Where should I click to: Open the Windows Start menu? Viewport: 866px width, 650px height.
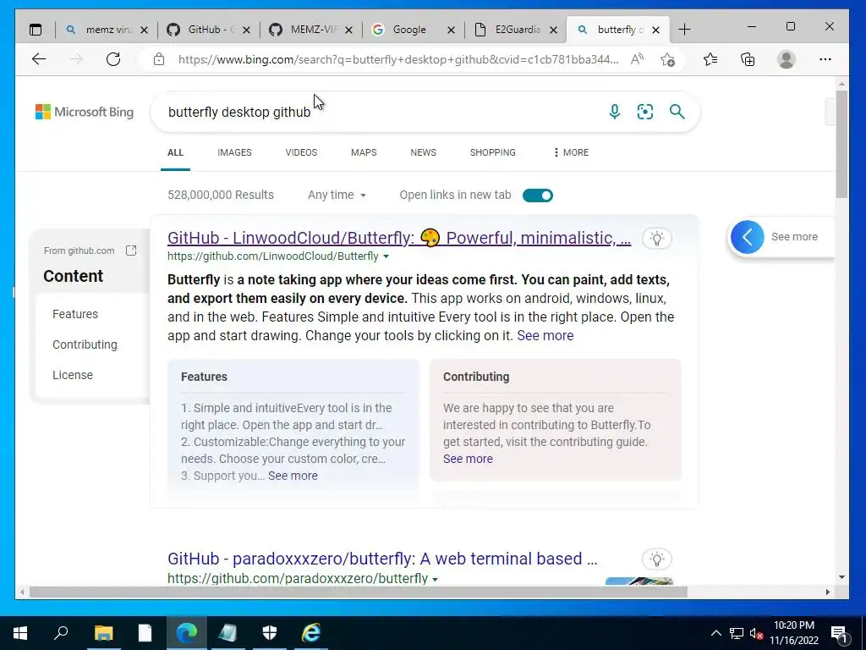point(20,633)
